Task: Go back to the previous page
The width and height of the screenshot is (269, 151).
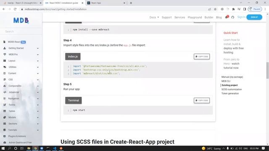Action: [x=4, y=9]
